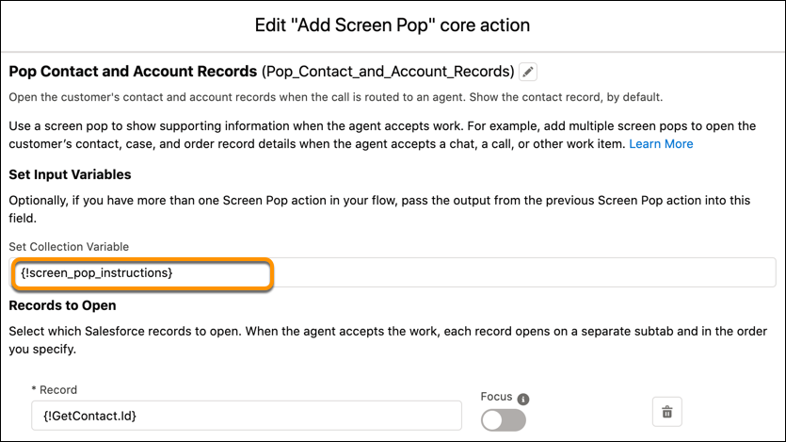Image resolution: width=786 pixels, height=442 pixels.
Task: Click the Focus label text
Action: pyautogui.click(x=495, y=398)
